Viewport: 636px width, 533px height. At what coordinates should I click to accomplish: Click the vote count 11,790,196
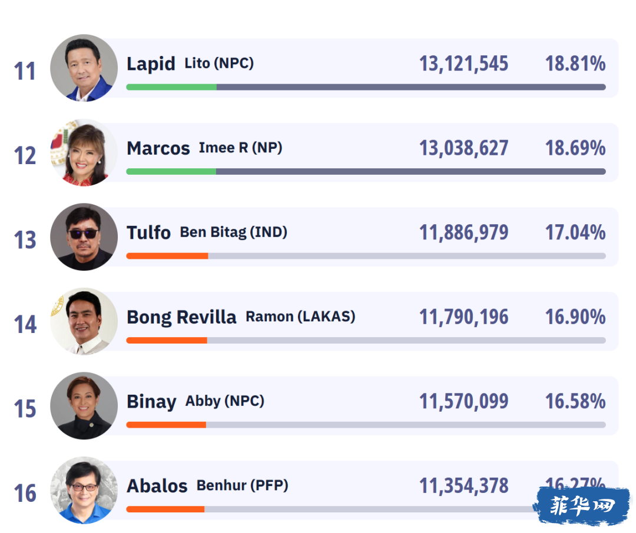[463, 317]
